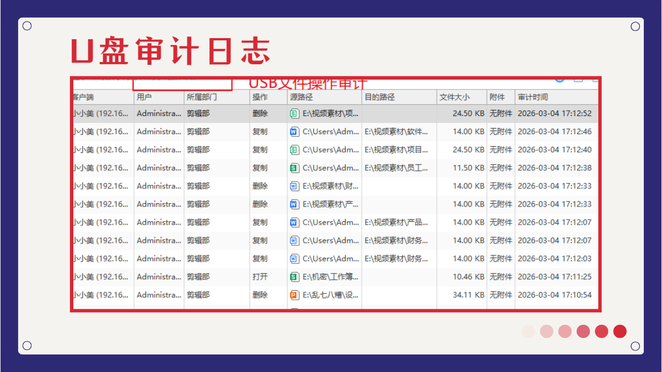Click Word icon beside E:\视频素材\产... path

click(294, 204)
